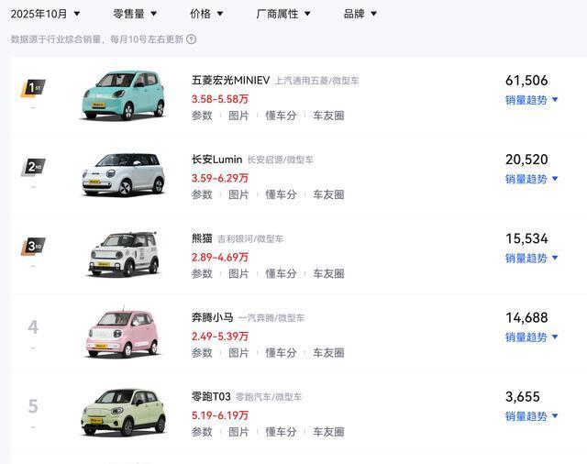Expand 销量趋势 for 零跑T03
The image size is (587, 464).
click(532, 416)
